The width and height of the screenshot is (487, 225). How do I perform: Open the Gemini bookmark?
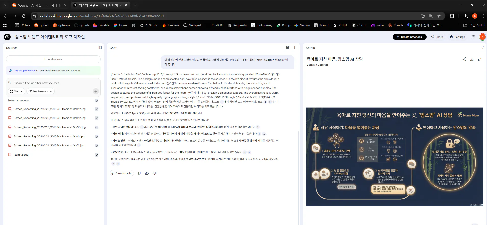[302, 25]
